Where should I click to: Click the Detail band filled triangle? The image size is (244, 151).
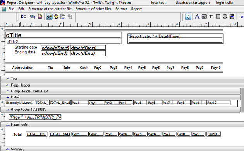pyautogui.click(x=8, y=97)
